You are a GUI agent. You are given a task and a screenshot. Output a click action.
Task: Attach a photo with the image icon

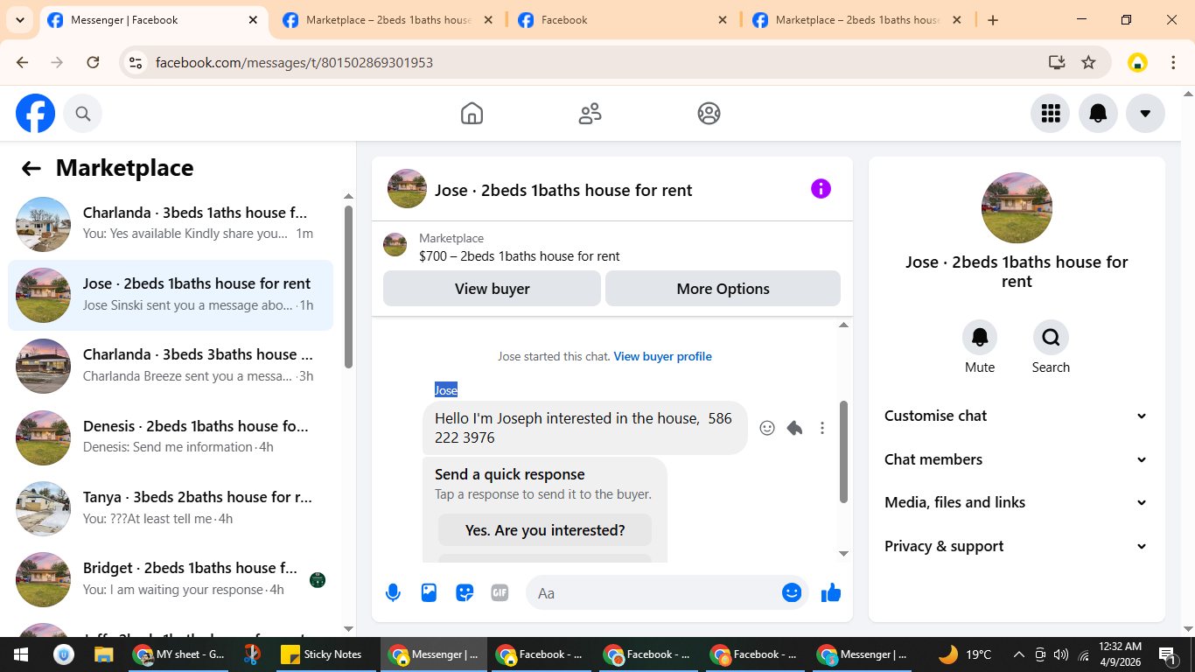[x=429, y=592]
